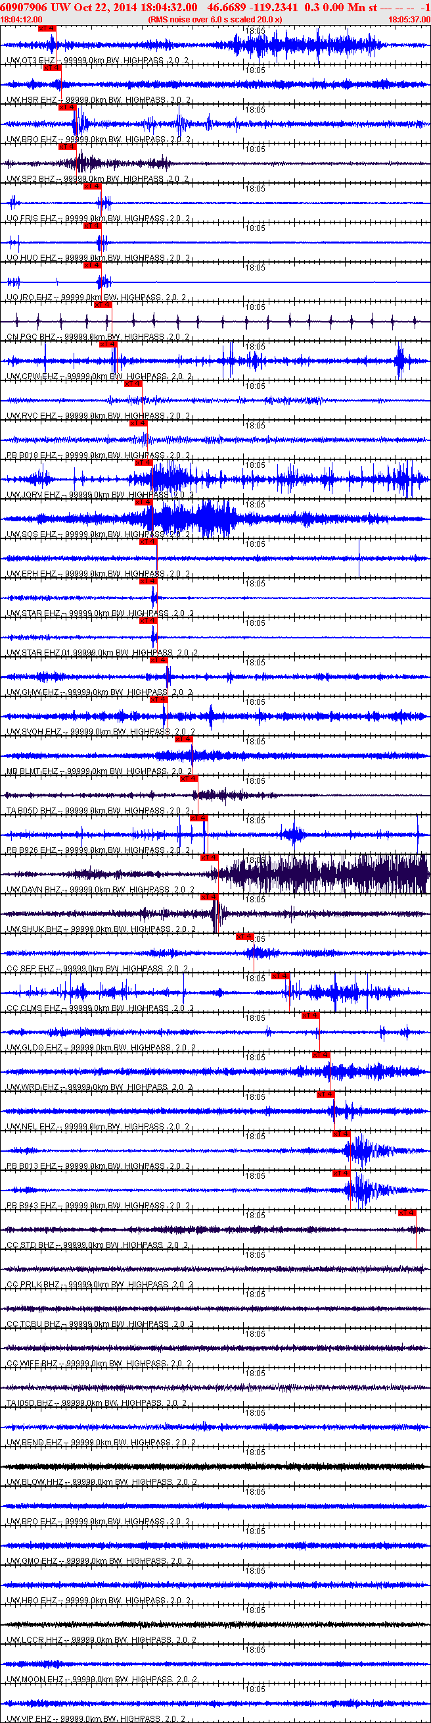Click the event ID 60907906 in header
The width and height of the screenshot is (431, 1723).
(x=24, y=7)
